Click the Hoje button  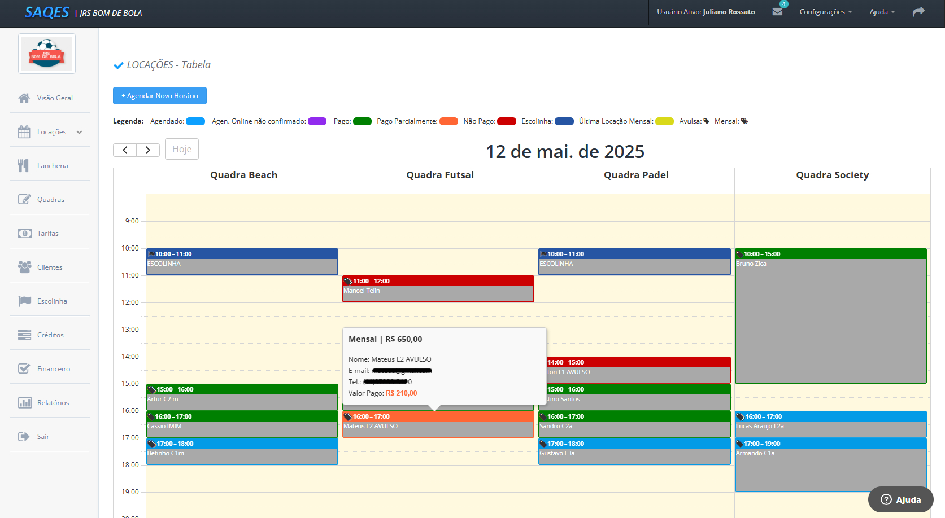[182, 150]
